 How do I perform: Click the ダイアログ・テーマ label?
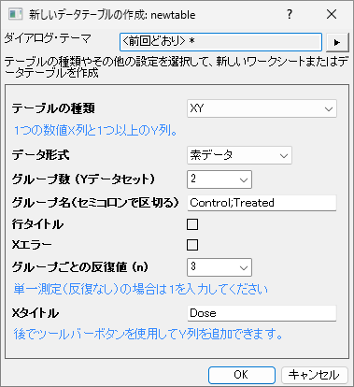[x=48, y=39]
